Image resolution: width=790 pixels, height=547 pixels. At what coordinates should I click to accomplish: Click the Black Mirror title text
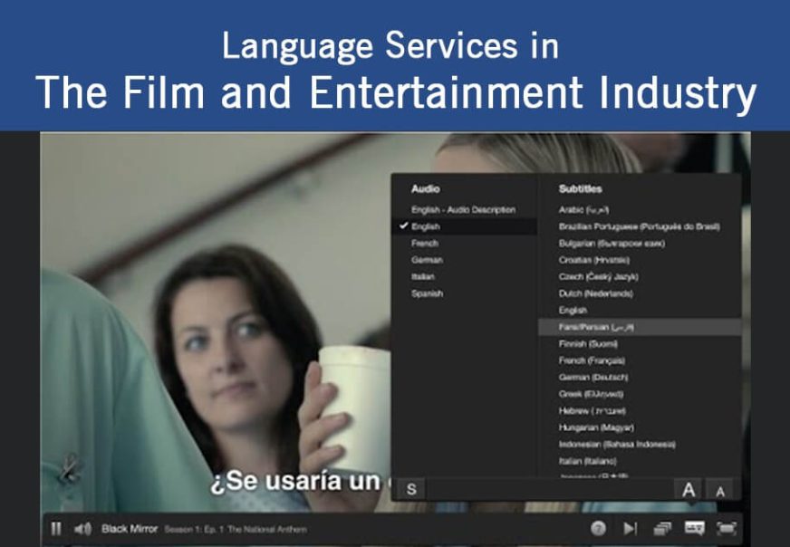pos(130,529)
